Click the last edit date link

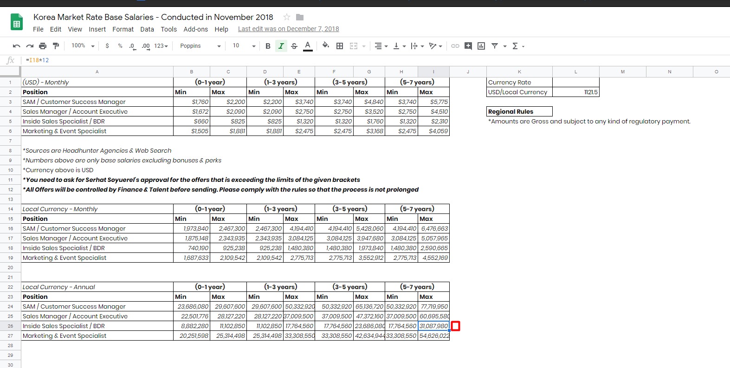[x=288, y=29]
